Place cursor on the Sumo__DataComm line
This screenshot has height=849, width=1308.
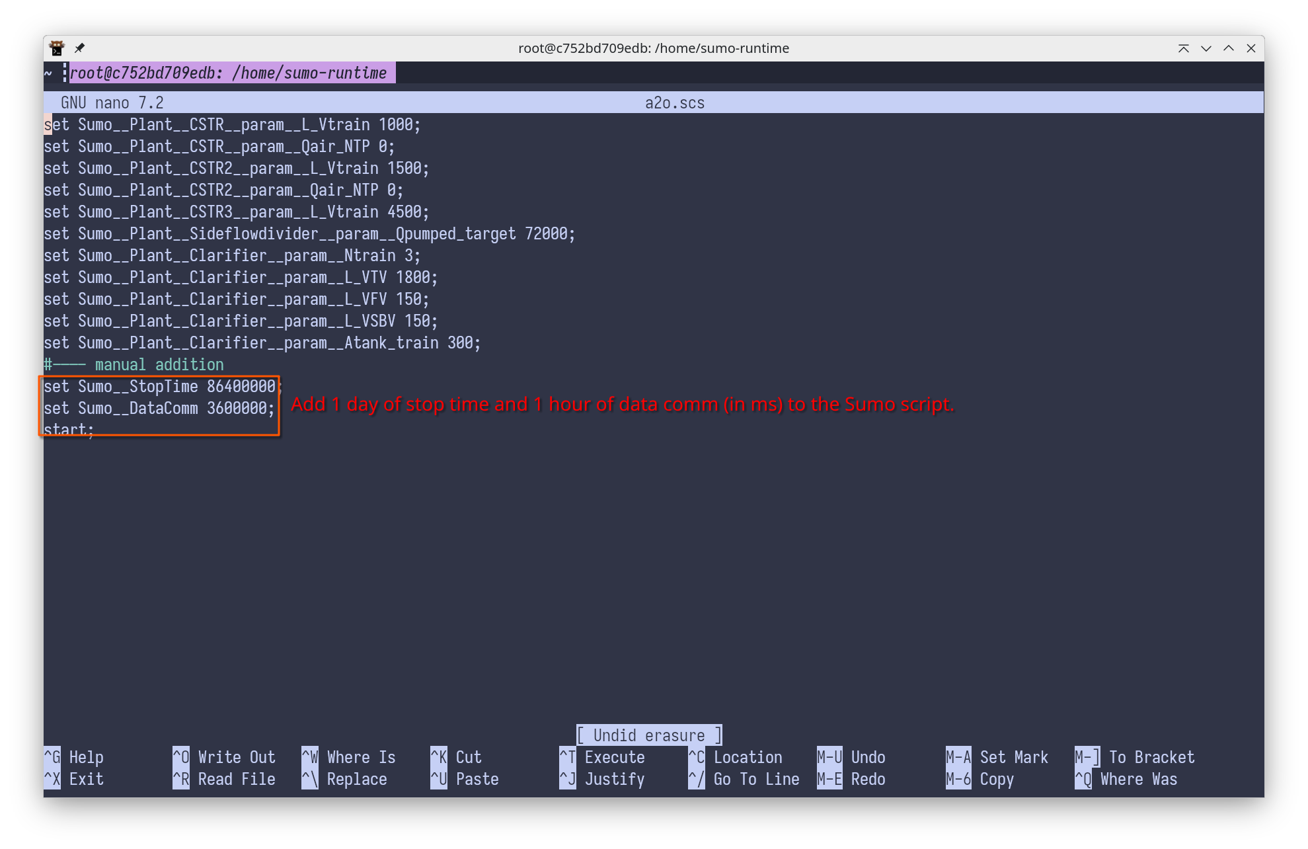pos(159,409)
